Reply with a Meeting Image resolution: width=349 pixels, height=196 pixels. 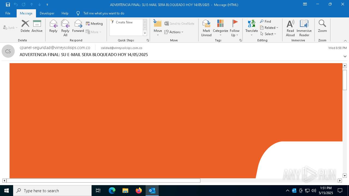point(94,24)
